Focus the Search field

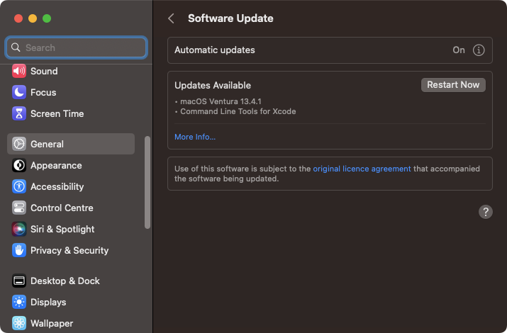77,47
